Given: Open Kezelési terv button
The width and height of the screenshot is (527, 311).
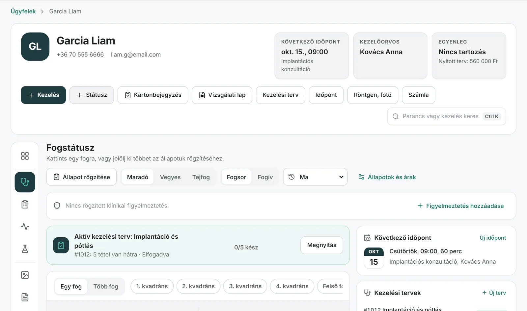Looking at the screenshot, I should coord(281,95).
